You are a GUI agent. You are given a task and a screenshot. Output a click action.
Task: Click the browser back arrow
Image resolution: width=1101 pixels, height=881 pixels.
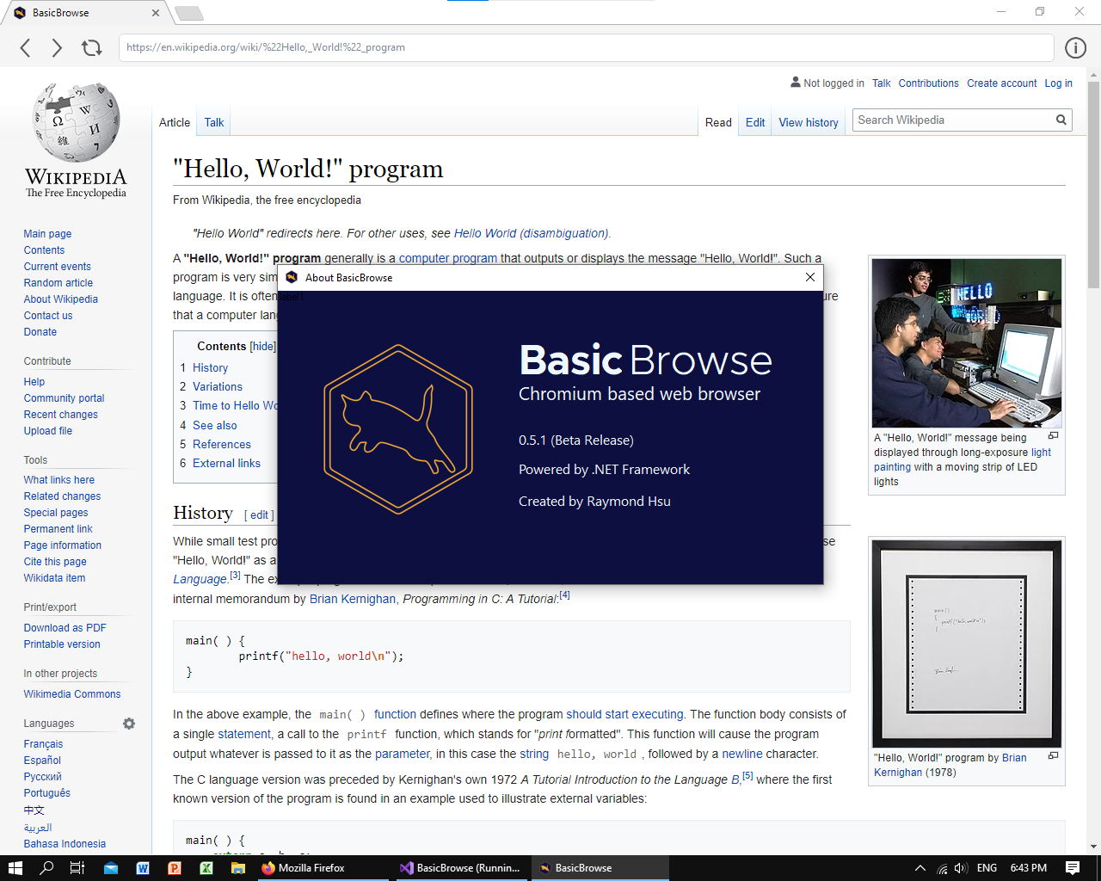pos(26,47)
